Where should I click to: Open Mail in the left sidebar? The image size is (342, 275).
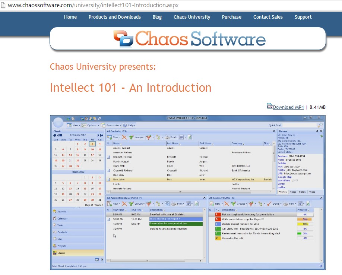point(78,239)
